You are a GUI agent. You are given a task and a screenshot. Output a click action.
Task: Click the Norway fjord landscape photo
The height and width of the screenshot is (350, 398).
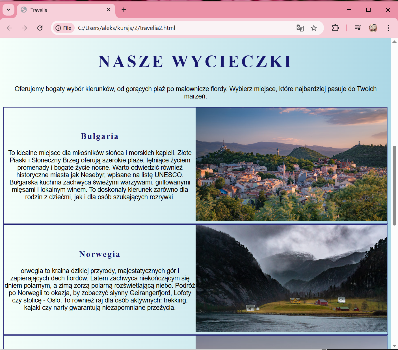[291, 278]
